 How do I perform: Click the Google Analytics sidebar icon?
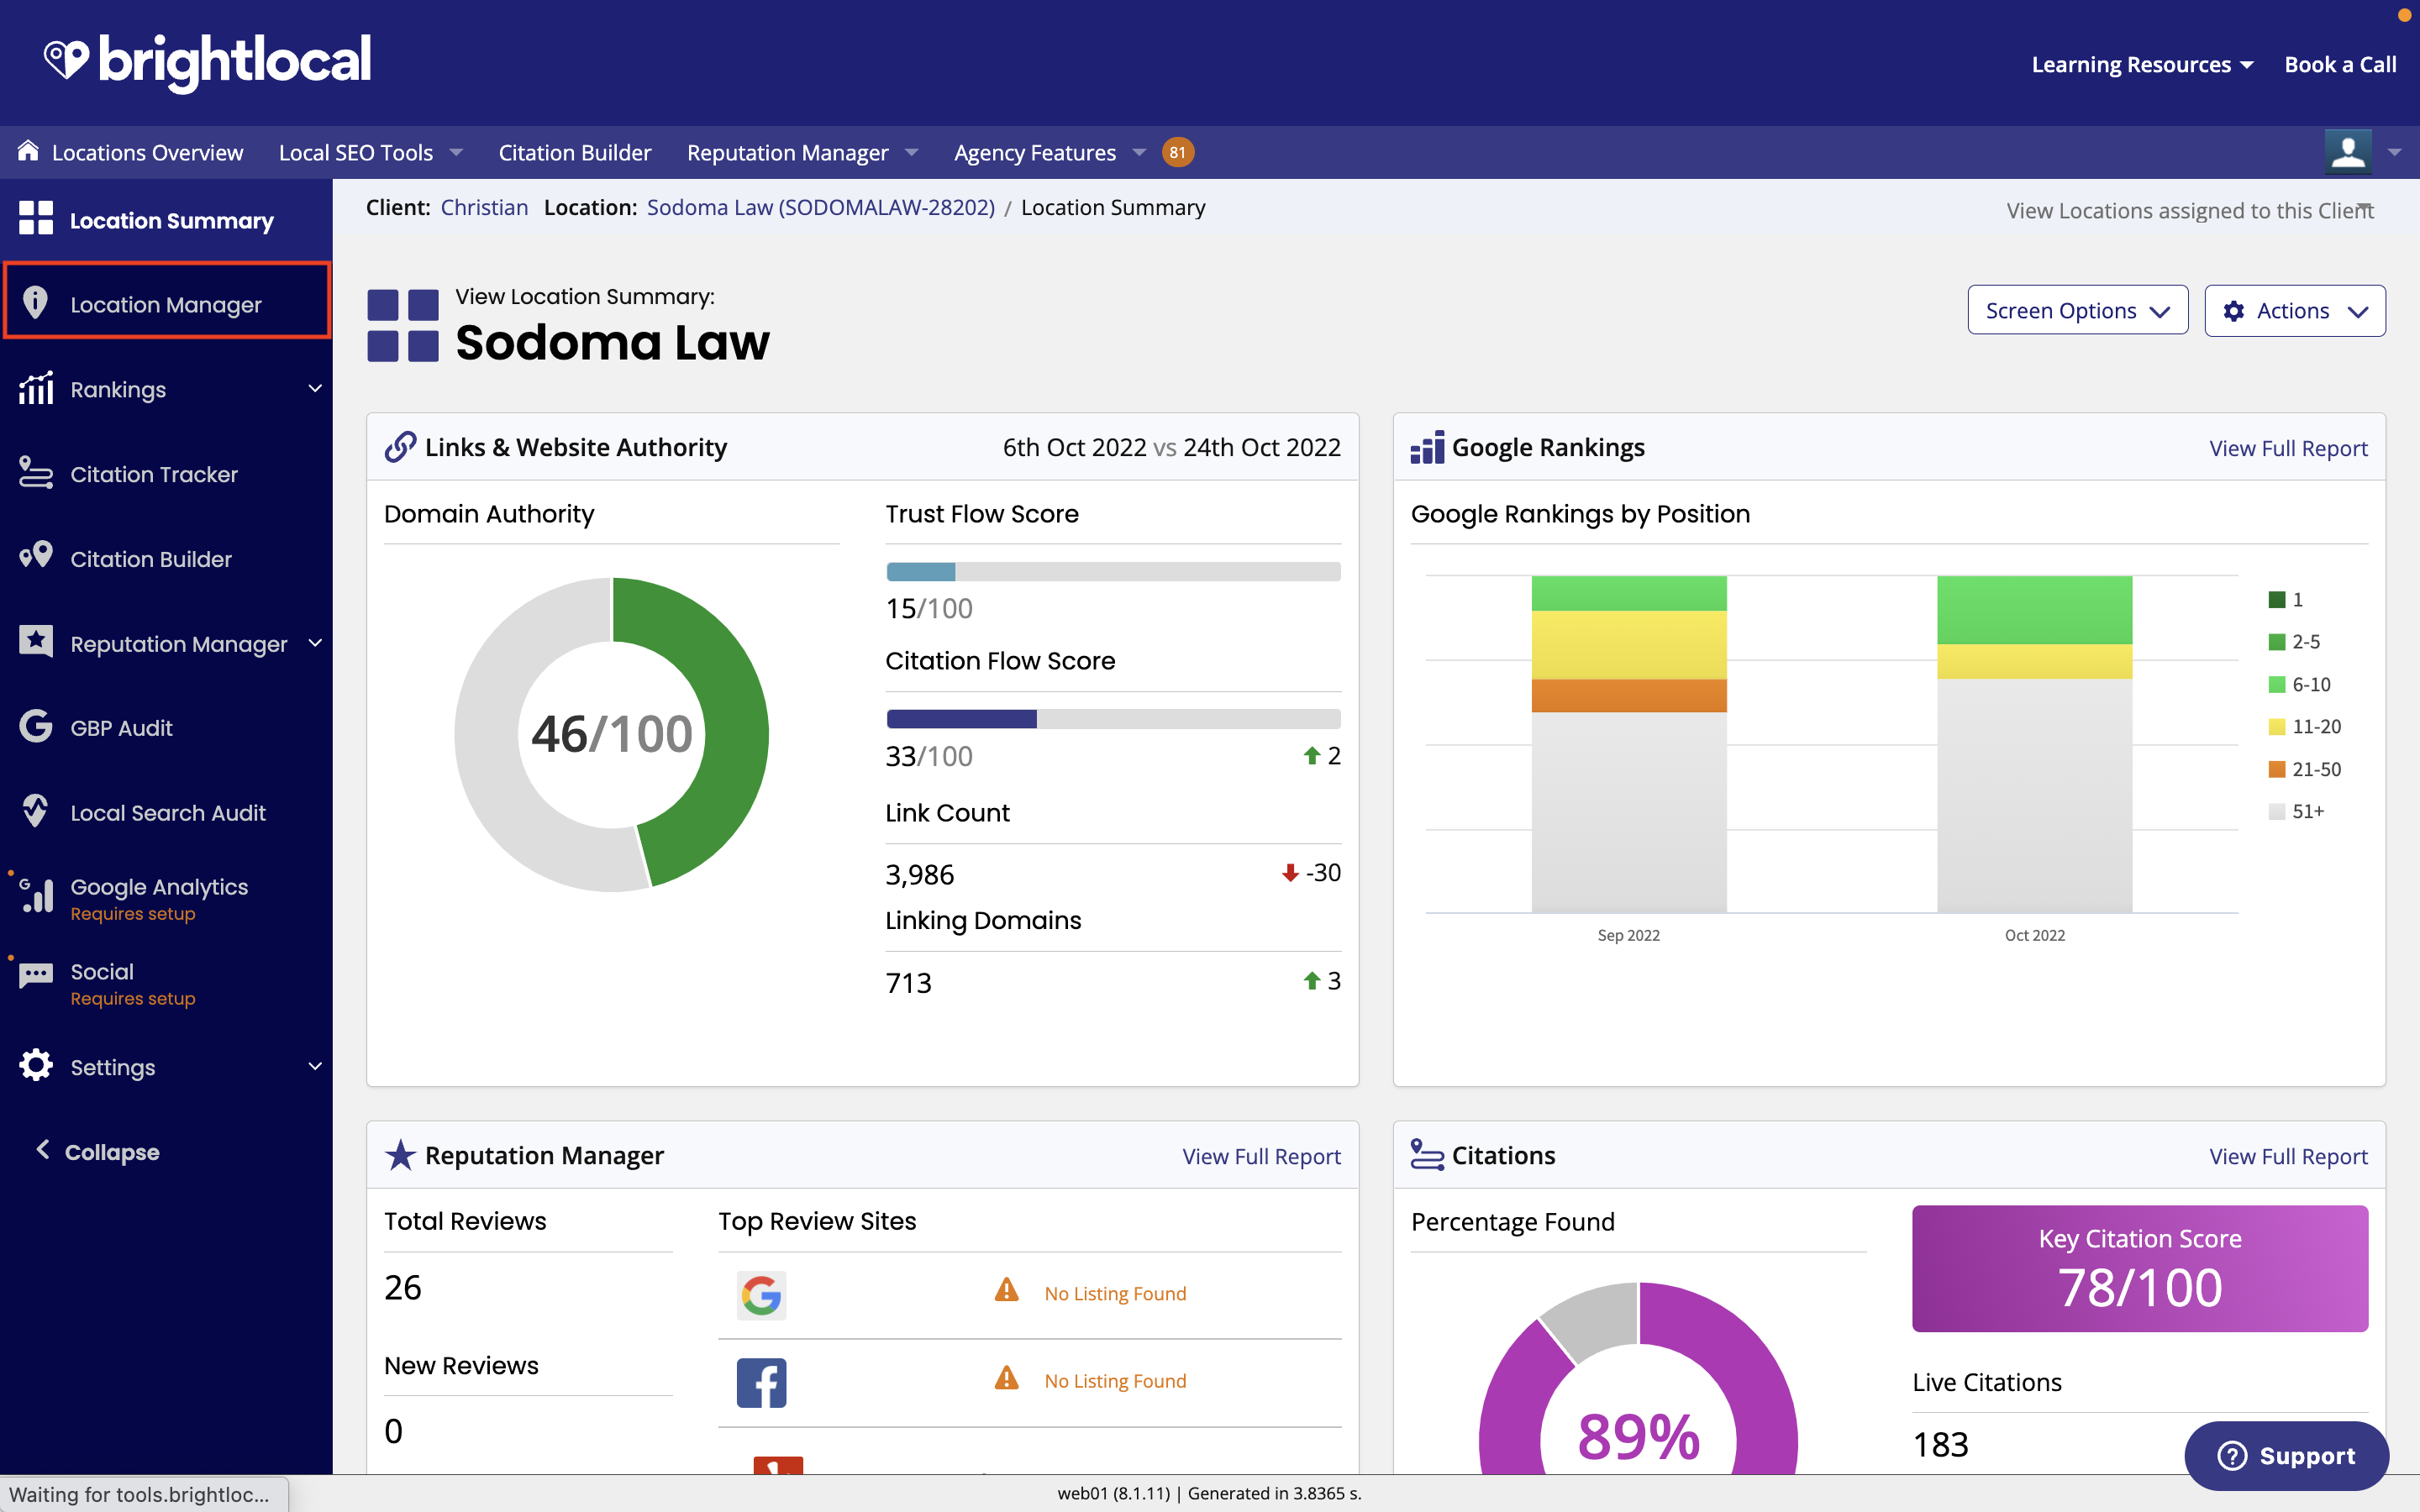[x=36, y=895]
